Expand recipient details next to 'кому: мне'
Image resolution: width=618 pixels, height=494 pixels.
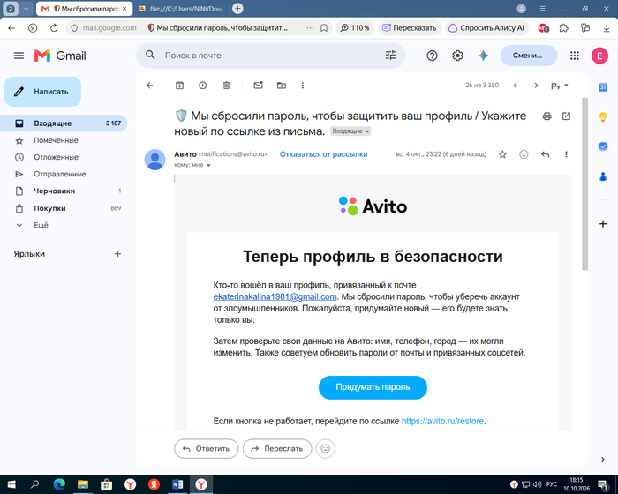208,166
